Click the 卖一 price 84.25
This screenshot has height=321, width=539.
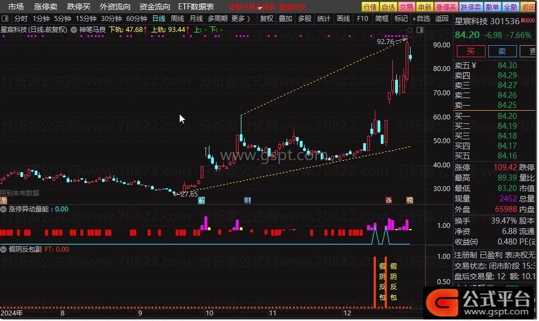click(x=507, y=105)
